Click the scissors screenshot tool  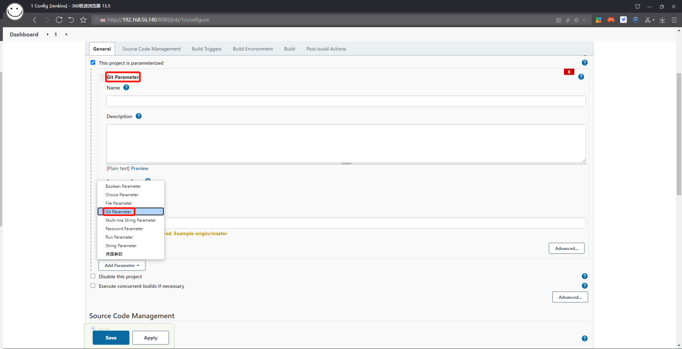(x=648, y=20)
